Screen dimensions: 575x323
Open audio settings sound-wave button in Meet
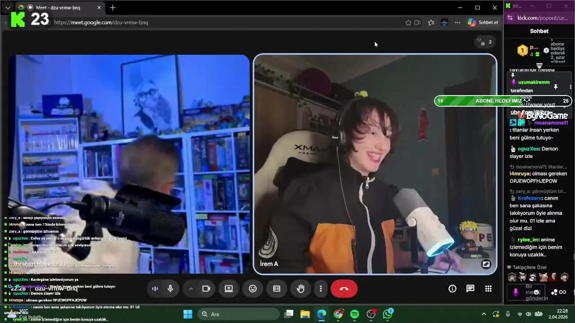(x=155, y=288)
